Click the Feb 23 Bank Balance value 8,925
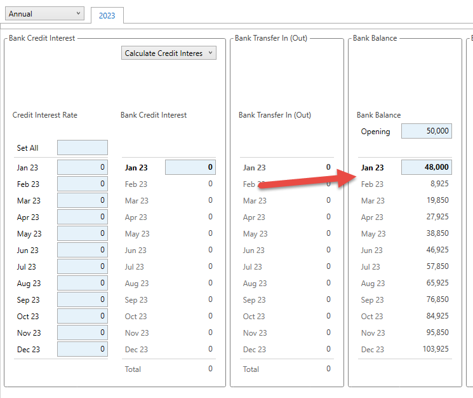Image resolution: width=473 pixels, height=398 pixels. [437, 184]
